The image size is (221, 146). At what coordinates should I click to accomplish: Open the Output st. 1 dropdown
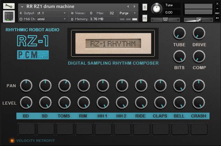43,13
